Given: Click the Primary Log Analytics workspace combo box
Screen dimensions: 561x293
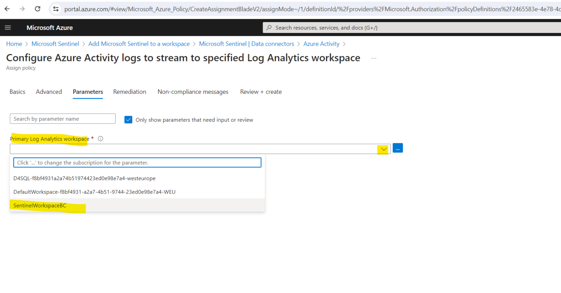Looking at the screenshot, I should pos(200,149).
